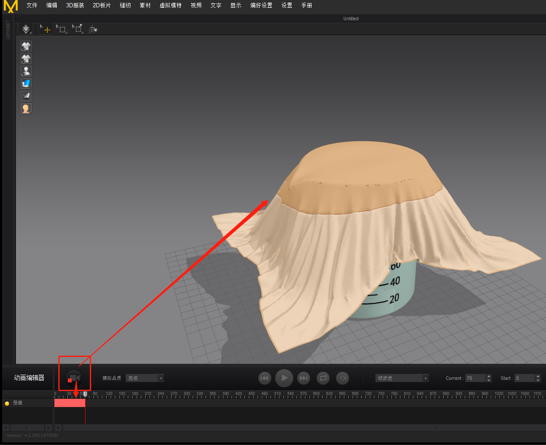Open the 显示 menu
Image resolution: width=546 pixels, height=445 pixels.
pyautogui.click(x=236, y=5)
